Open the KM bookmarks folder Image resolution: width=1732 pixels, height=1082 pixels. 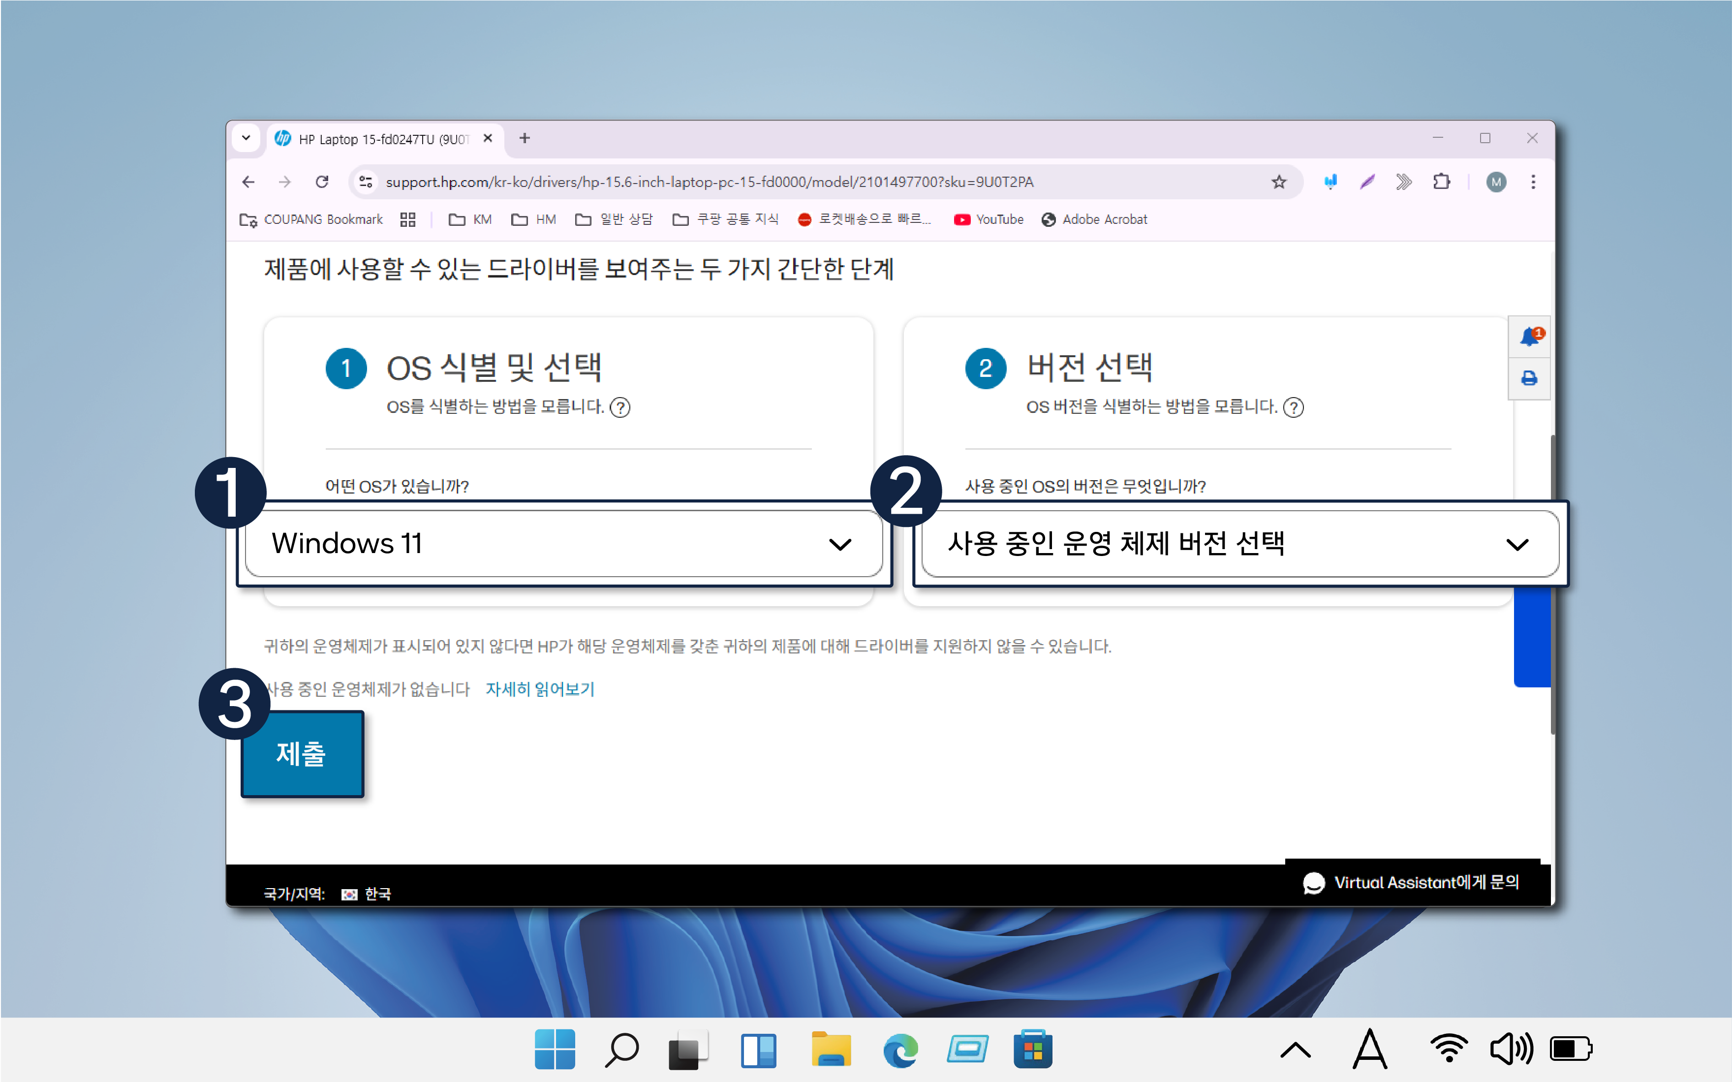pos(470,219)
